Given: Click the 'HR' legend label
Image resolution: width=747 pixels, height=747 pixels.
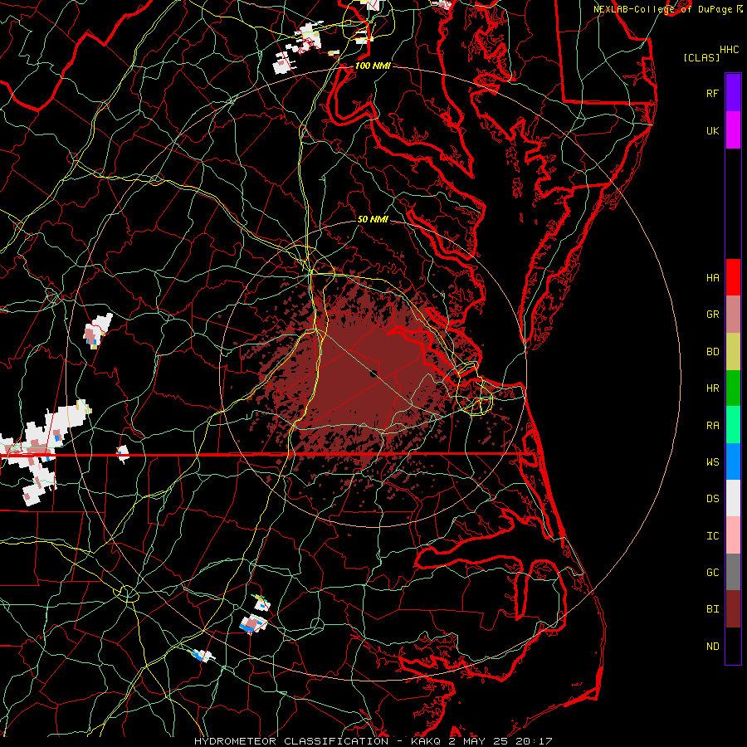Looking at the screenshot, I should click(712, 388).
